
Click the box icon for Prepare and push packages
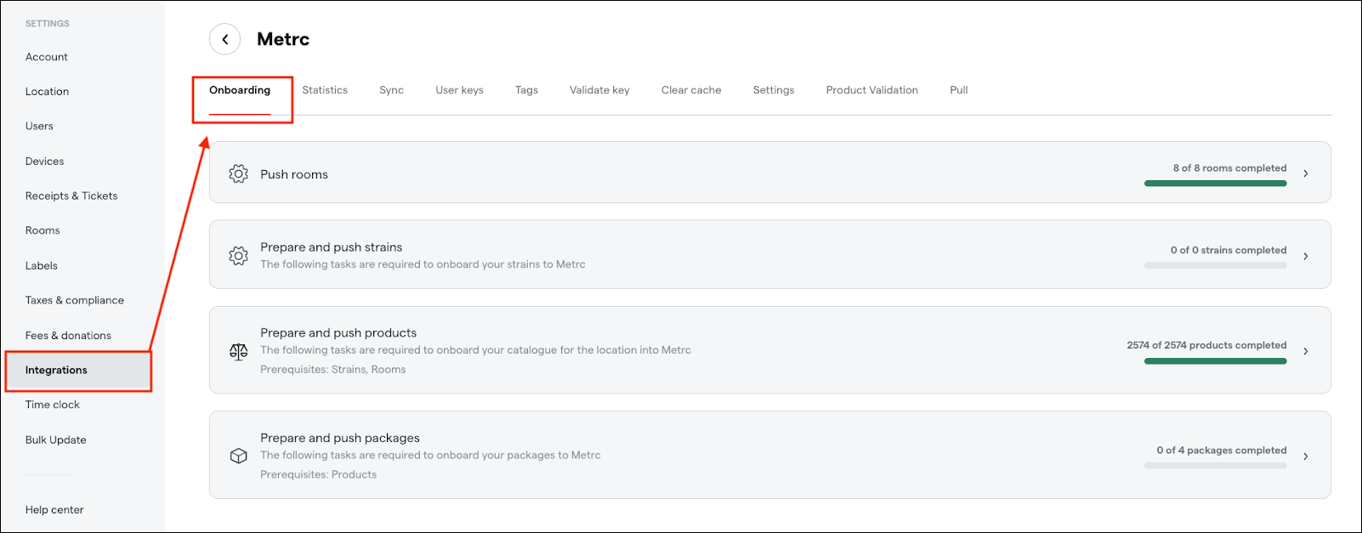pos(239,456)
